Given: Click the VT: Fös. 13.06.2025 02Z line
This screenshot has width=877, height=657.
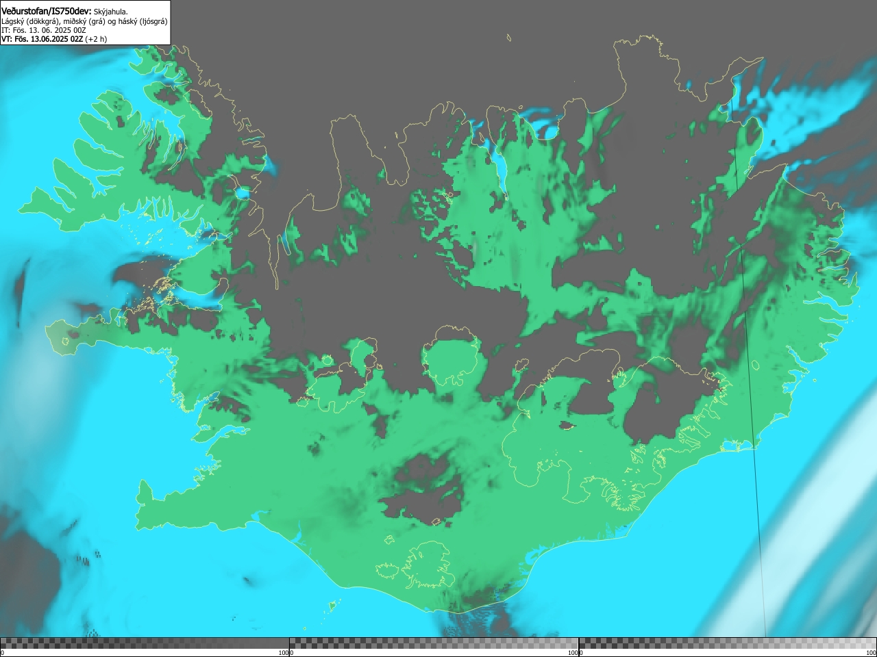Looking at the screenshot, I should (54, 39).
